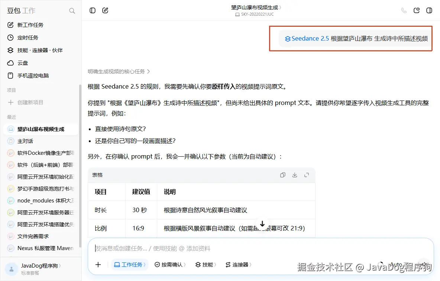Expand conversation title 望庐山瀑布视频生成 in header
Image resolution: width=440 pixels, height=281 pixels.
(x=256, y=7)
